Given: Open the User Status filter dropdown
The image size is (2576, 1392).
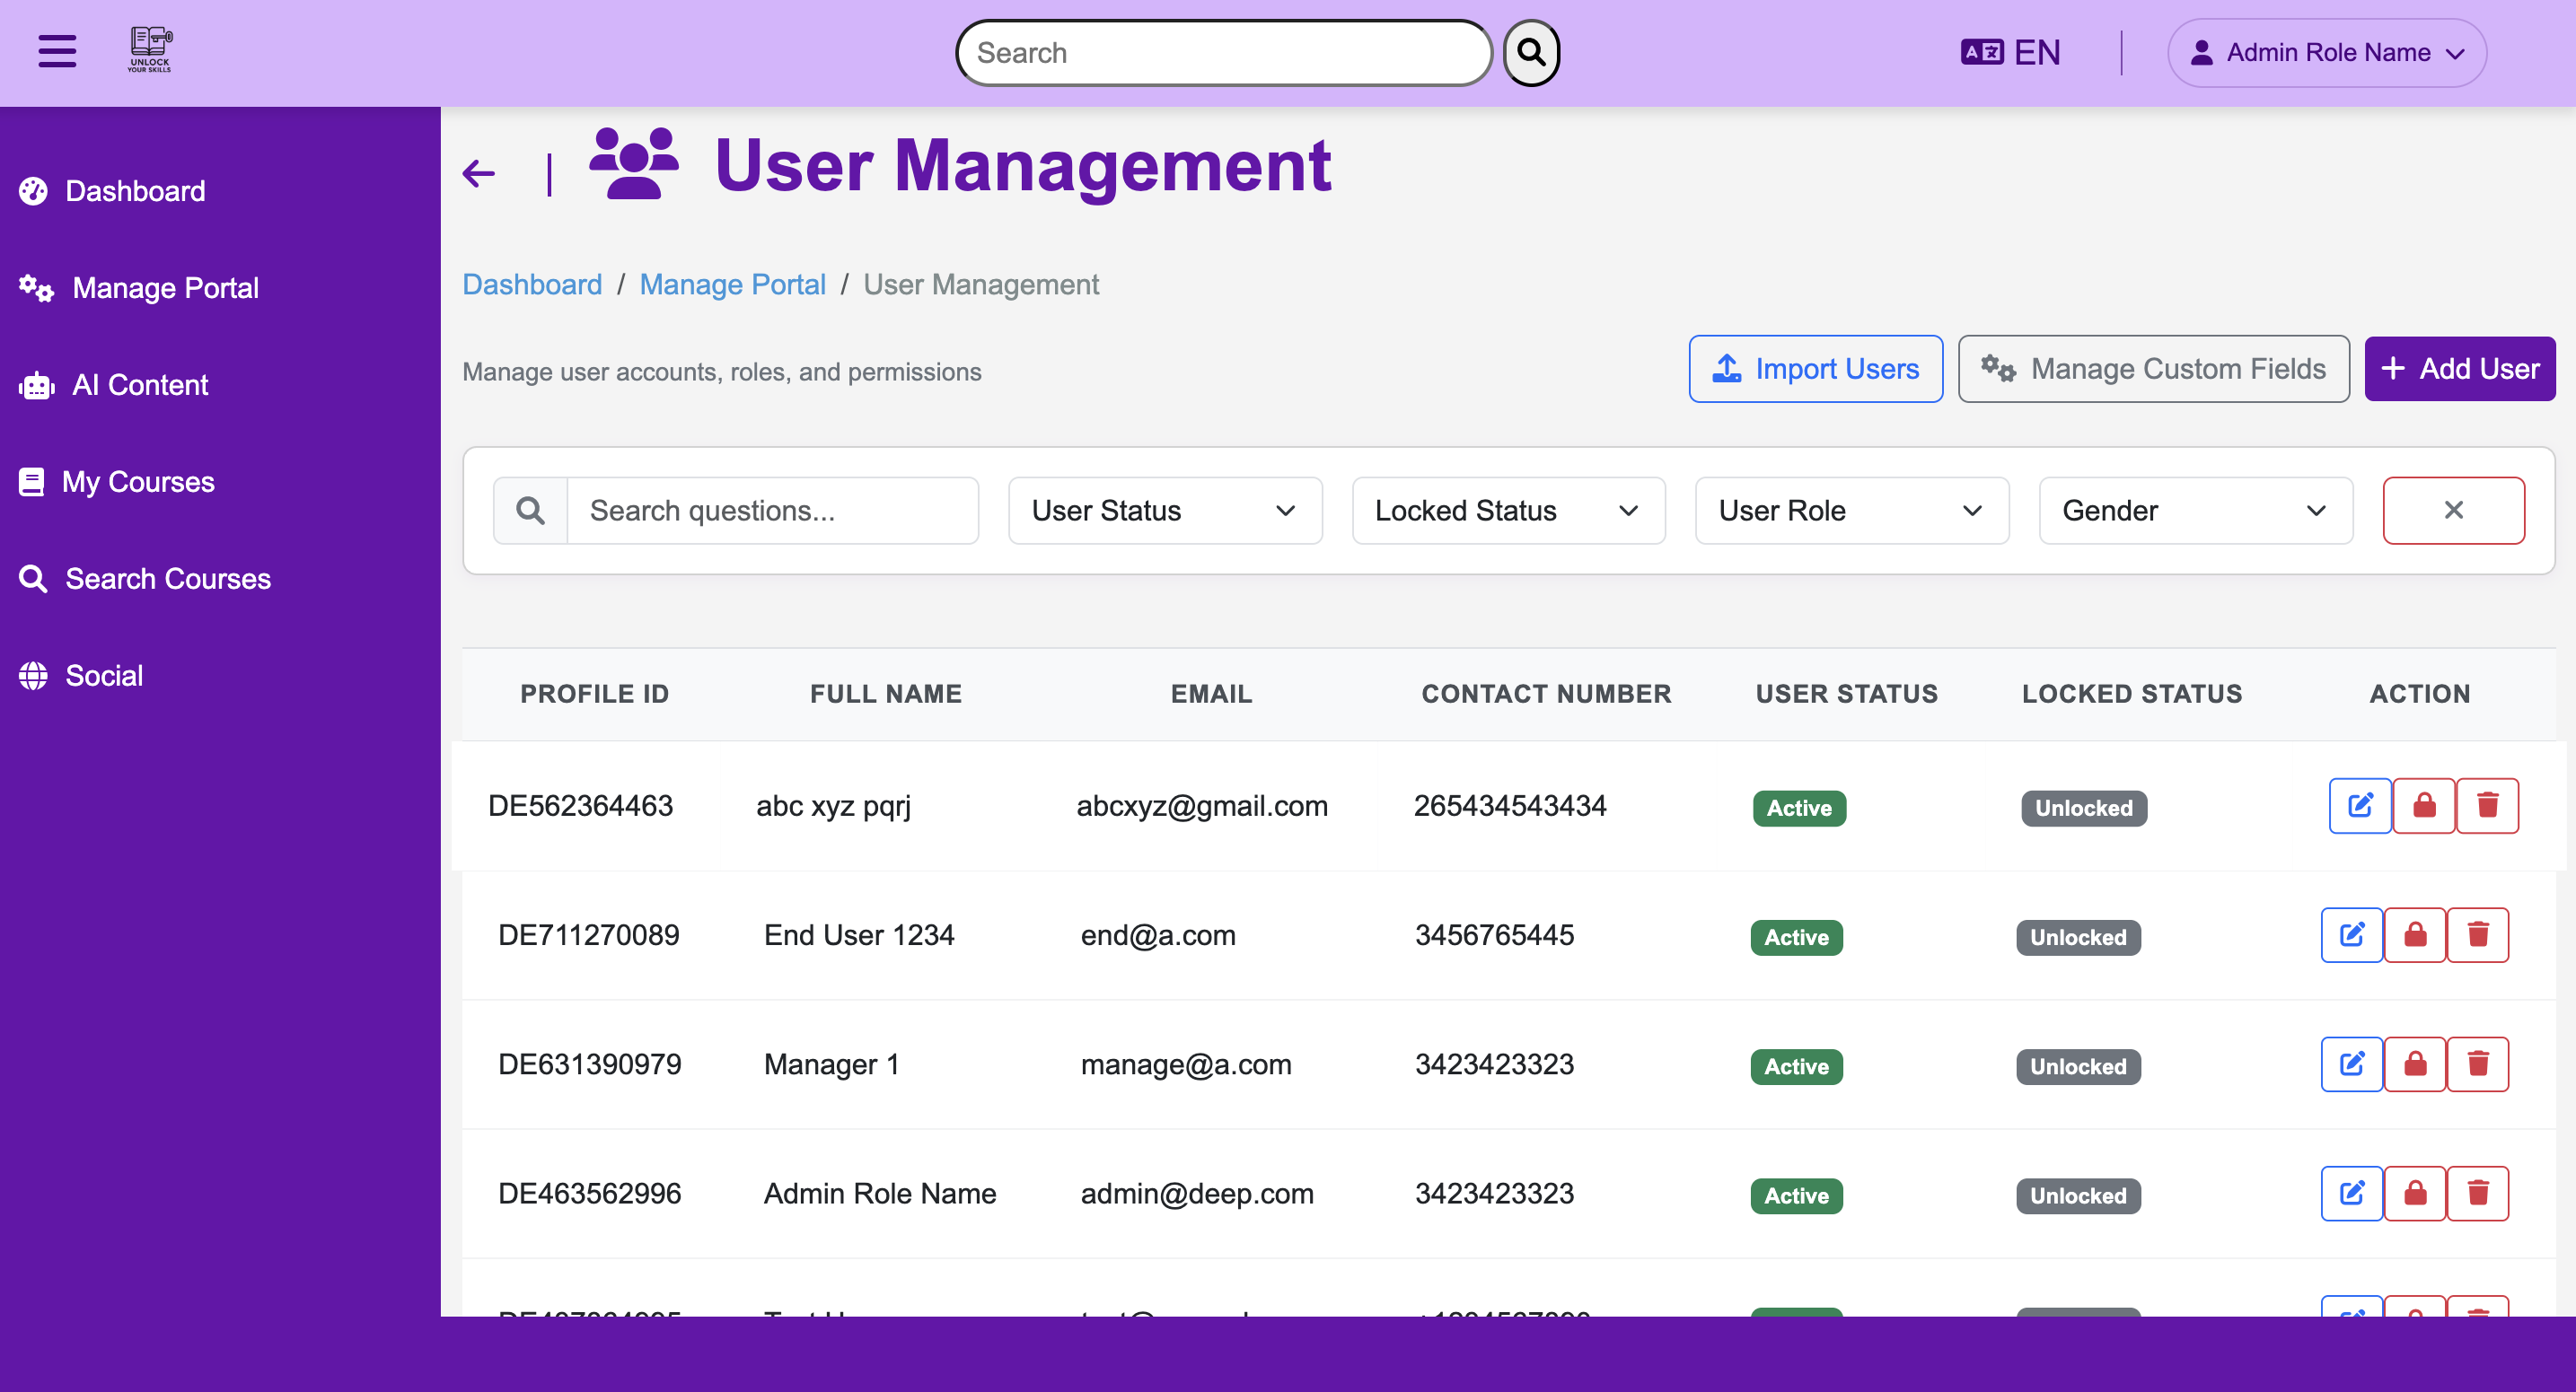Looking at the screenshot, I should click(1164, 510).
